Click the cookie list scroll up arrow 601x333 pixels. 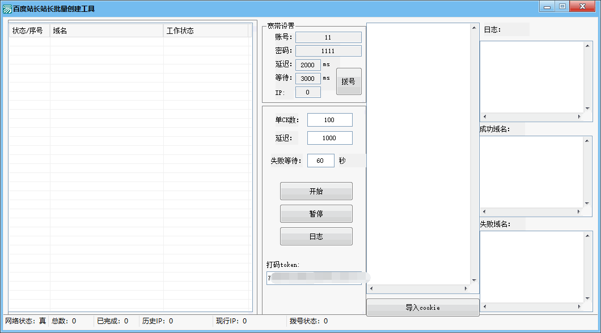point(474,28)
